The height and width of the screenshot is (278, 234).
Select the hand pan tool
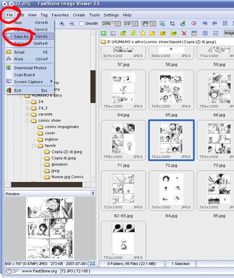145,23
